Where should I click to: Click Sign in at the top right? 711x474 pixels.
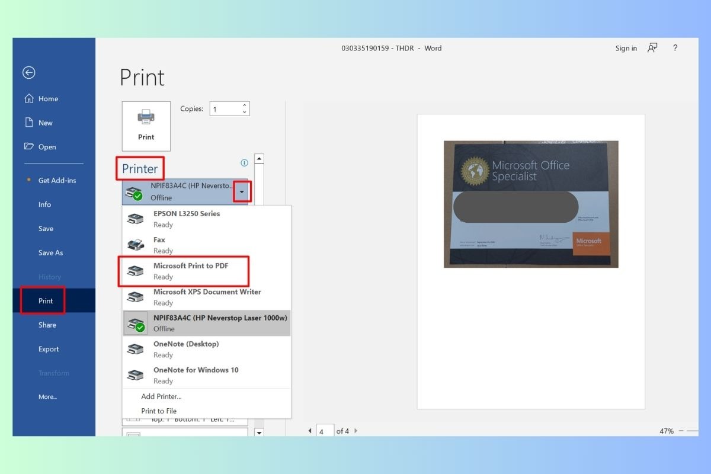click(x=626, y=49)
